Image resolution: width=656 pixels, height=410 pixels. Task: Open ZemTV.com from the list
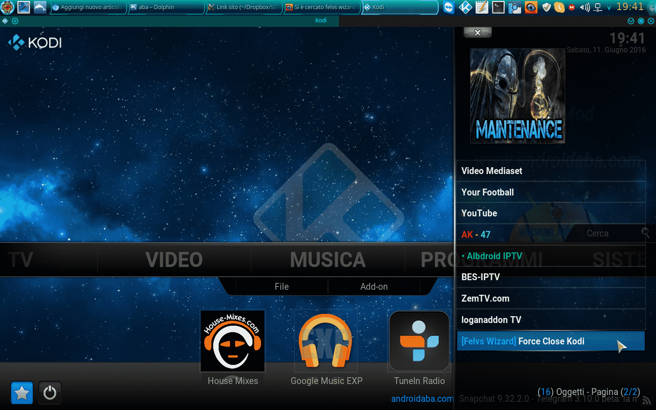click(551, 298)
